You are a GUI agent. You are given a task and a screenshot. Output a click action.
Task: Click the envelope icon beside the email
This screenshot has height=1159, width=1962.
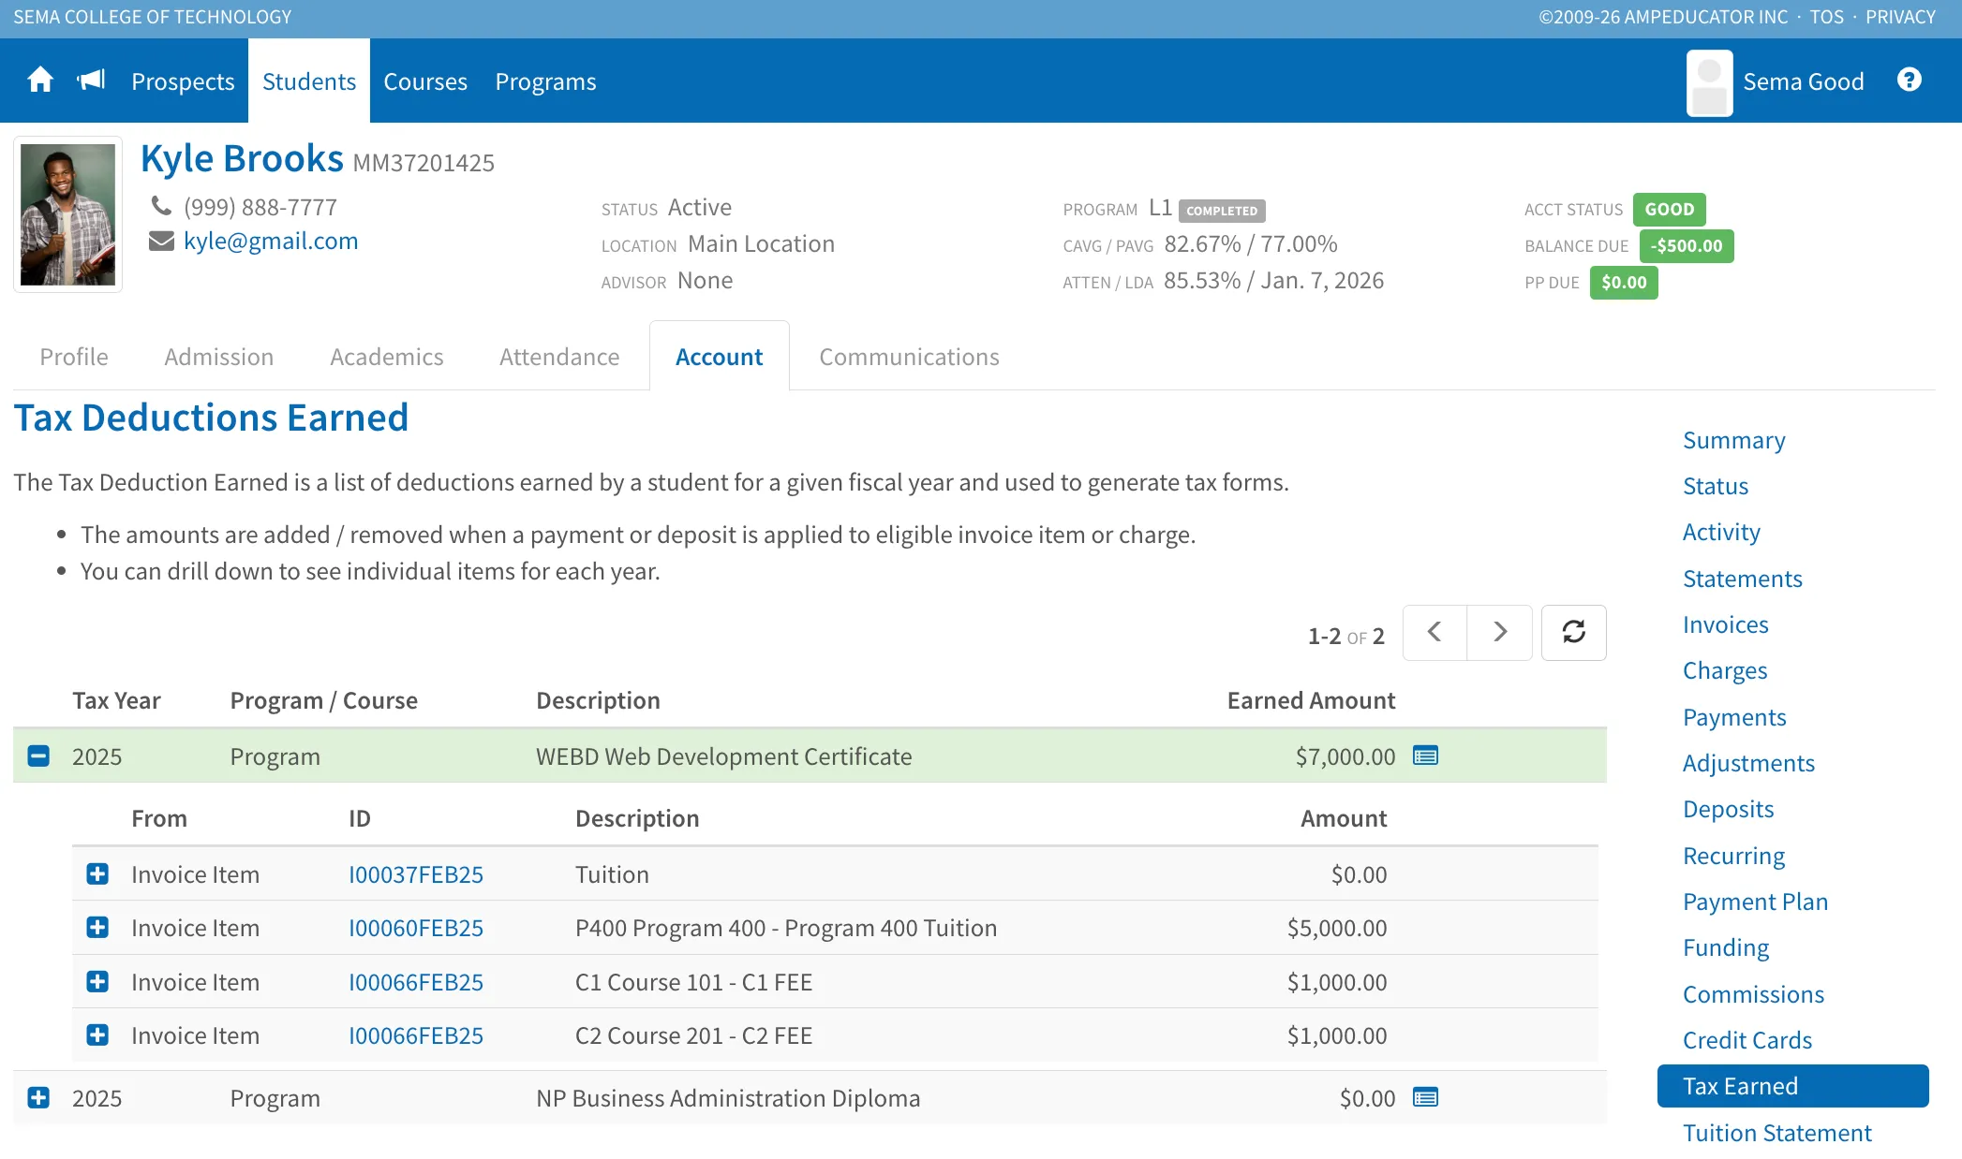(161, 242)
